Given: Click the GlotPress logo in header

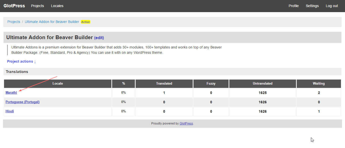Looking at the screenshot, I should (14, 6).
